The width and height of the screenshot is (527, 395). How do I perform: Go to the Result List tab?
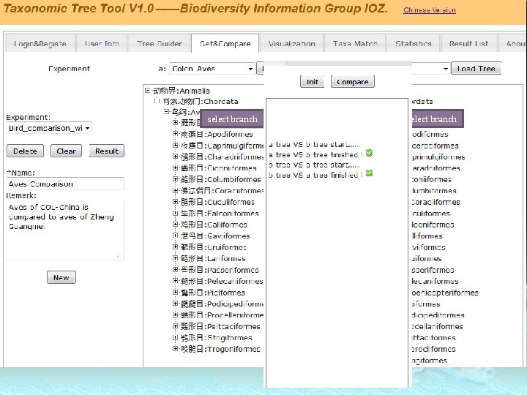tap(469, 44)
